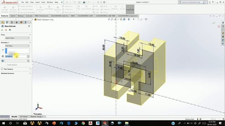
Task: Open DimXpertManager tab icon
Action: click(x=17, y=22)
